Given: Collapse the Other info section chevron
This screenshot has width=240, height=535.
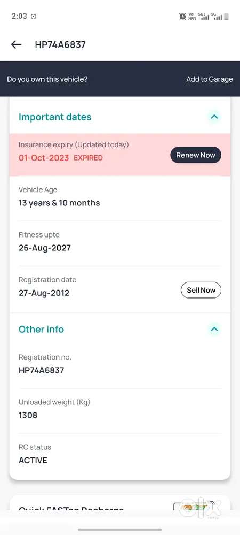Looking at the screenshot, I should (x=214, y=329).
